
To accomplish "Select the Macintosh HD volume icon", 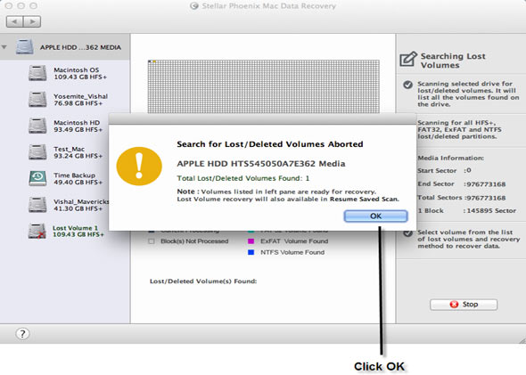I will 37,126.
